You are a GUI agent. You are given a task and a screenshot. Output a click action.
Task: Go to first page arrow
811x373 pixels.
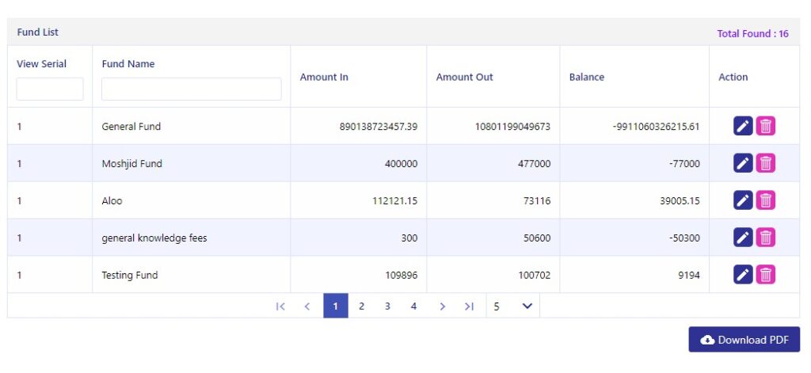pyautogui.click(x=280, y=306)
